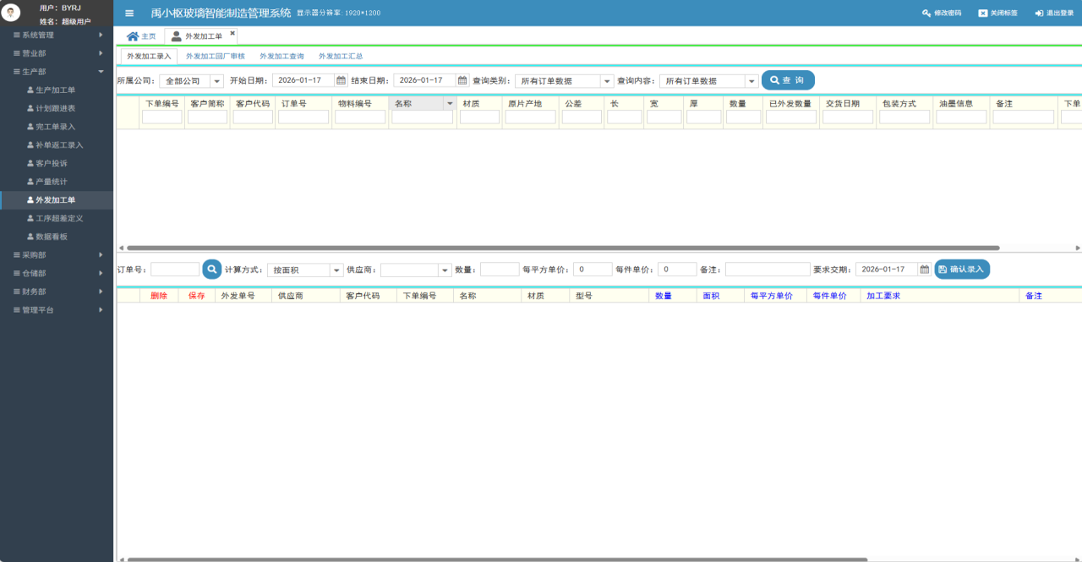
Task: Click the hamburger menu icon in header
Action: click(129, 13)
